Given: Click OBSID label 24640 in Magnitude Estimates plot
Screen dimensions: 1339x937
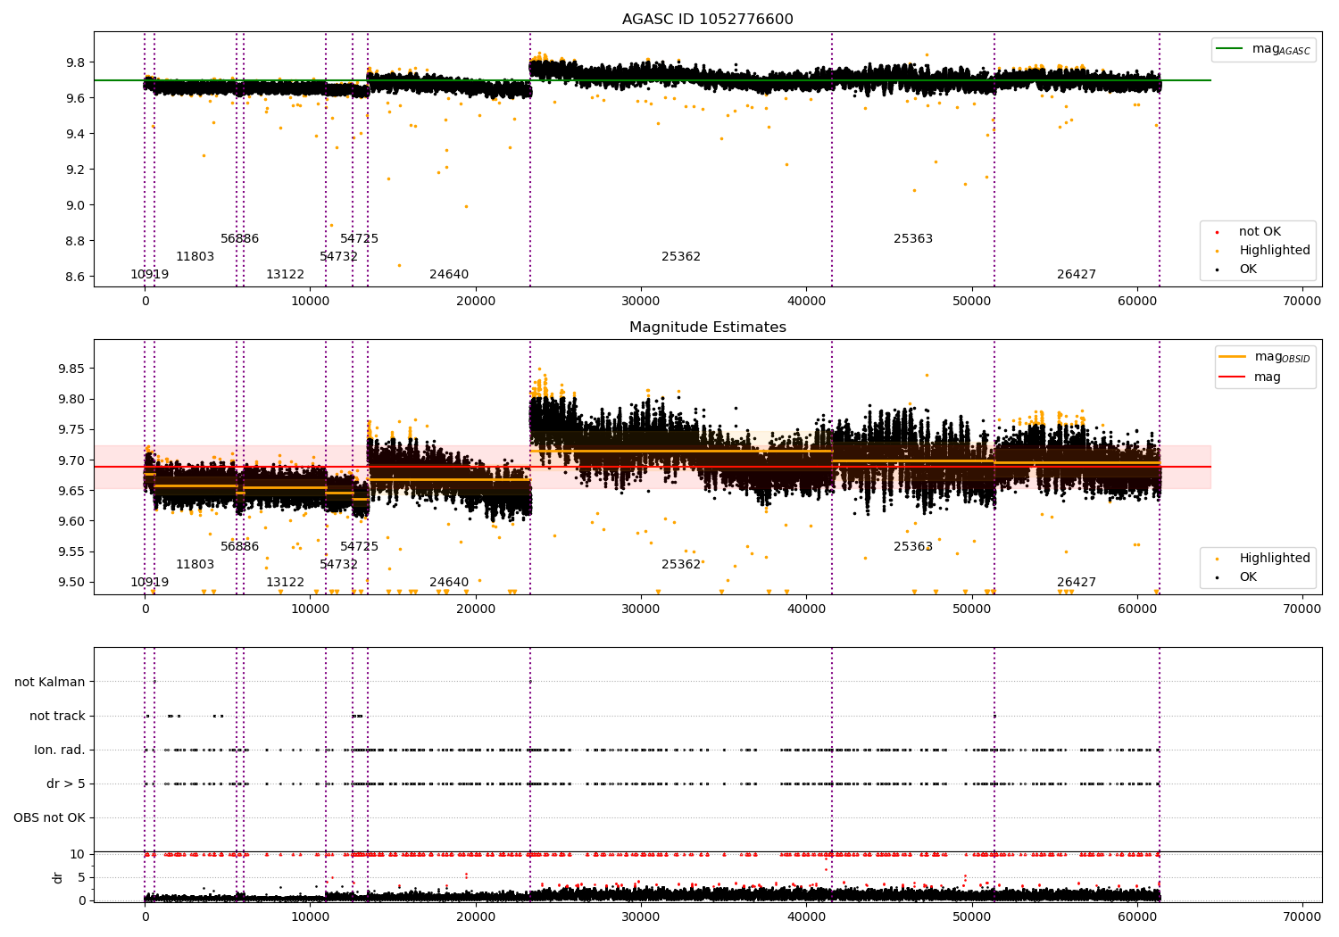Looking at the screenshot, I should coord(449,583).
